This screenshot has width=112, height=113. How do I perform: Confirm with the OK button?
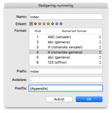(89, 99)
